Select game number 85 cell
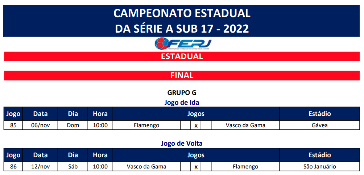Image resolution: width=364 pixels, height=175 pixels. click(x=13, y=125)
